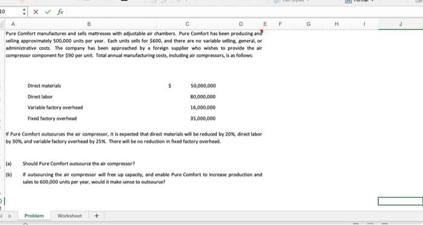This screenshot has width=423, height=225.
Task: Select the 80,000,000 value cell
Action: (203, 97)
